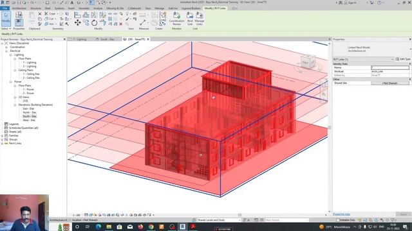Open File Explorer from the taskbar
This screenshot has width=412, height=231.
tap(109, 227)
